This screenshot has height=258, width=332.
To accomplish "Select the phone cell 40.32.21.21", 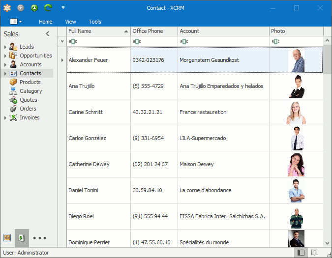I will (x=154, y=112).
